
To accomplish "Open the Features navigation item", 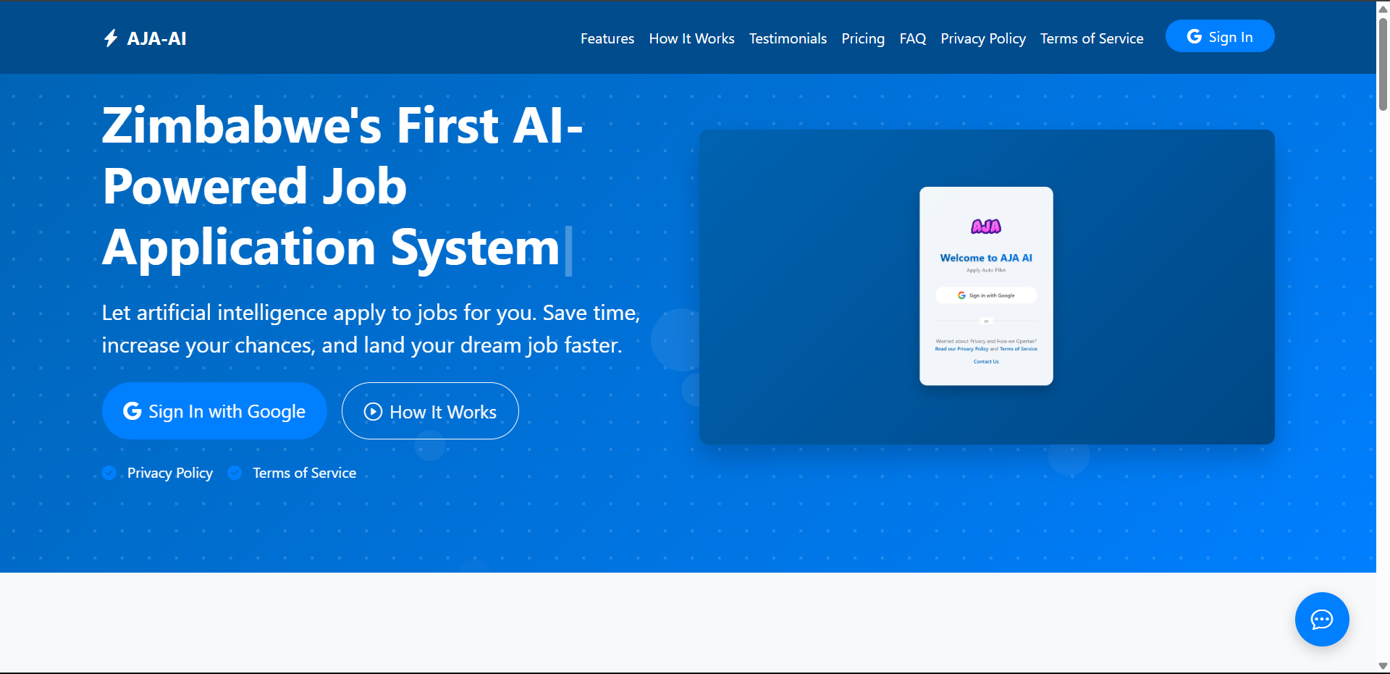I will coord(607,38).
